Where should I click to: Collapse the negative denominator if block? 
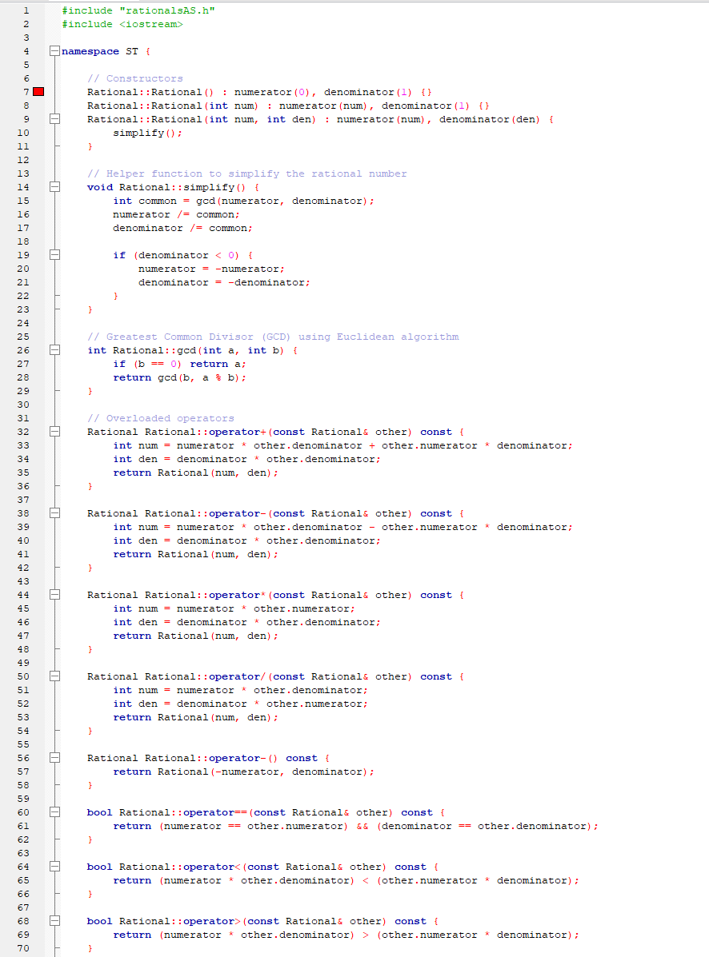(x=53, y=254)
